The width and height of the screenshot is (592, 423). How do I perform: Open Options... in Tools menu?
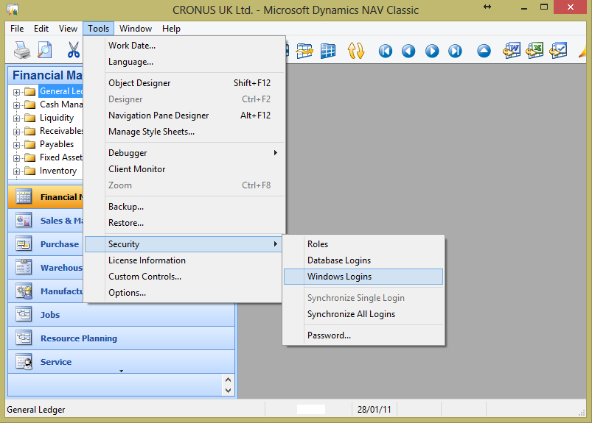[x=183, y=293]
